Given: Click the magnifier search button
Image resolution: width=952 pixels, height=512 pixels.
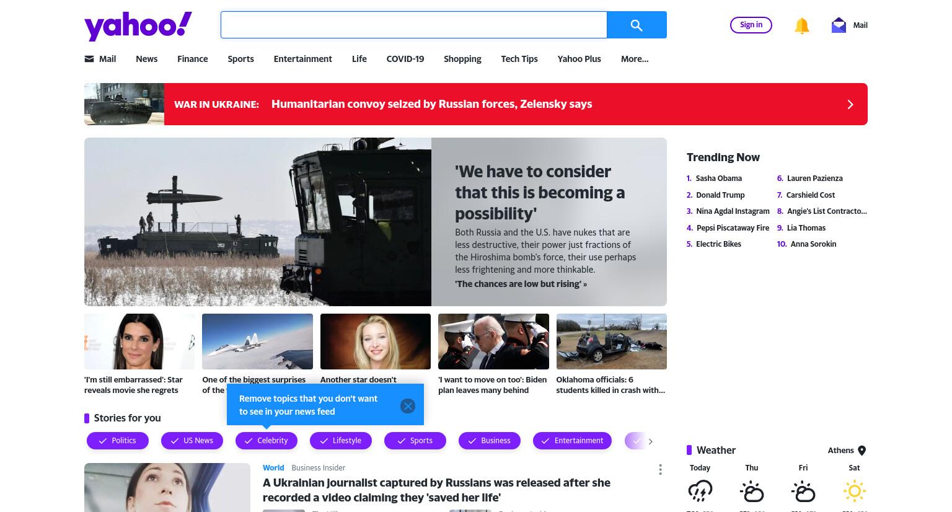Looking at the screenshot, I should pos(637,25).
